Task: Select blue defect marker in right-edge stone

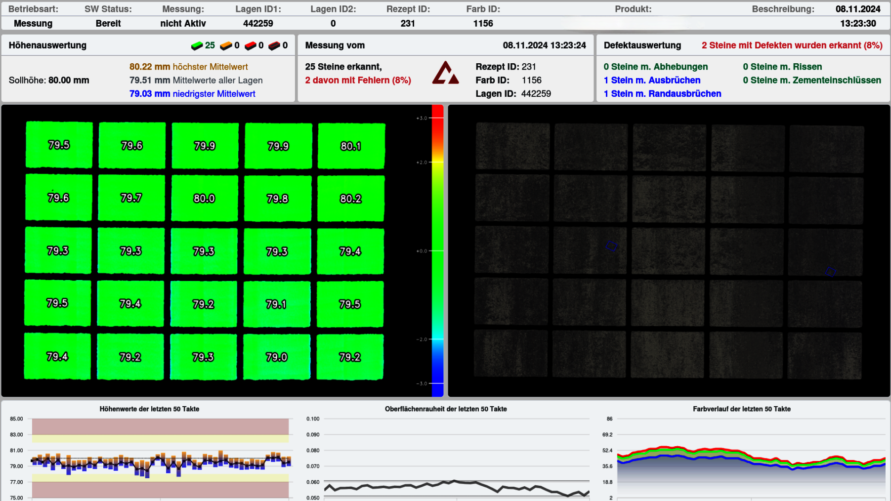Action: tap(830, 271)
